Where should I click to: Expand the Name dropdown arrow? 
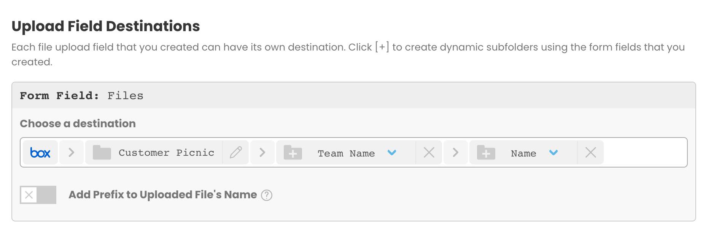[x=553, y=153]
